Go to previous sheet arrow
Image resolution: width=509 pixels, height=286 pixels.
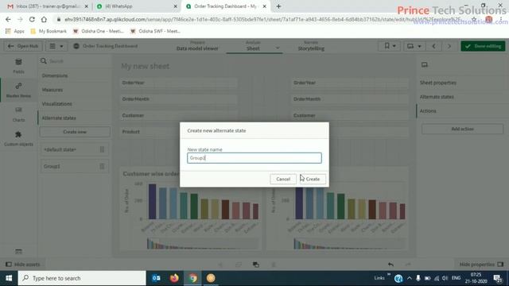[x=433, y=46]
